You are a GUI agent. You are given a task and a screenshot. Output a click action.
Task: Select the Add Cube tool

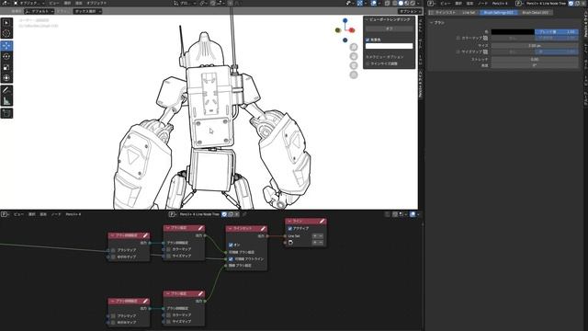(6, 113)
